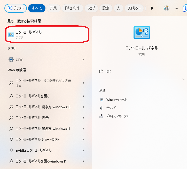Expand the chevron for コントロールパネルを開くwindows11

83,161
